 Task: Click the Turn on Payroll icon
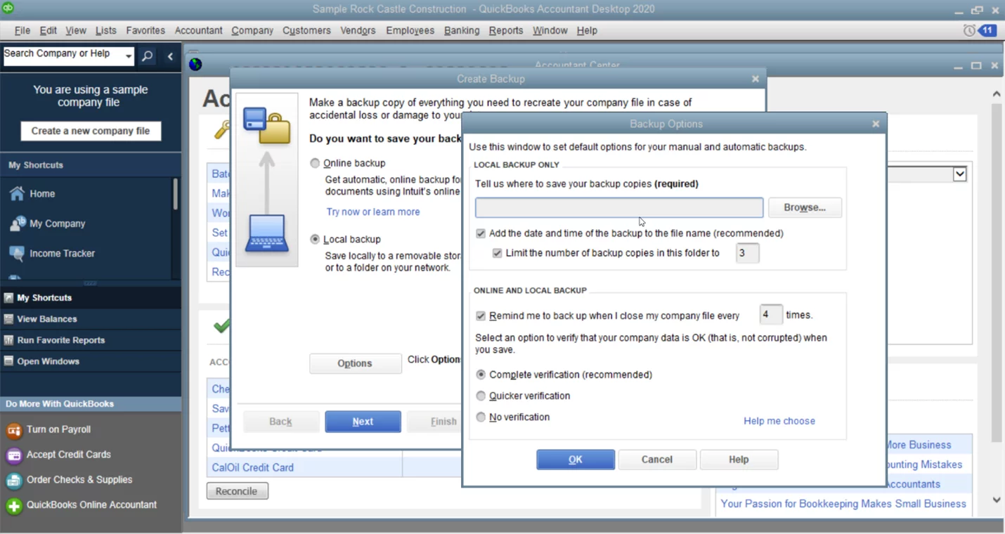[13, 429]
